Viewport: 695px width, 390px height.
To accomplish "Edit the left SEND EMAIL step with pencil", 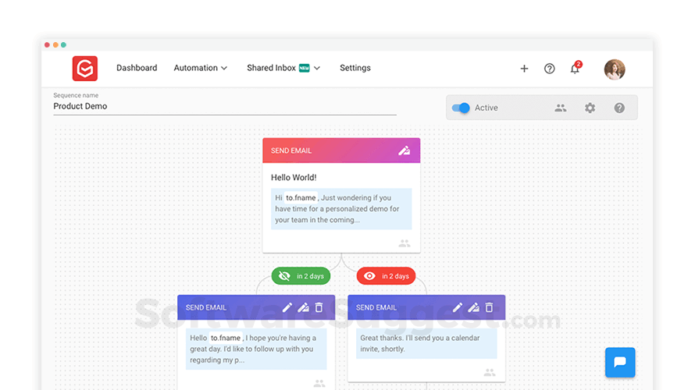I will tap(287, 307).
